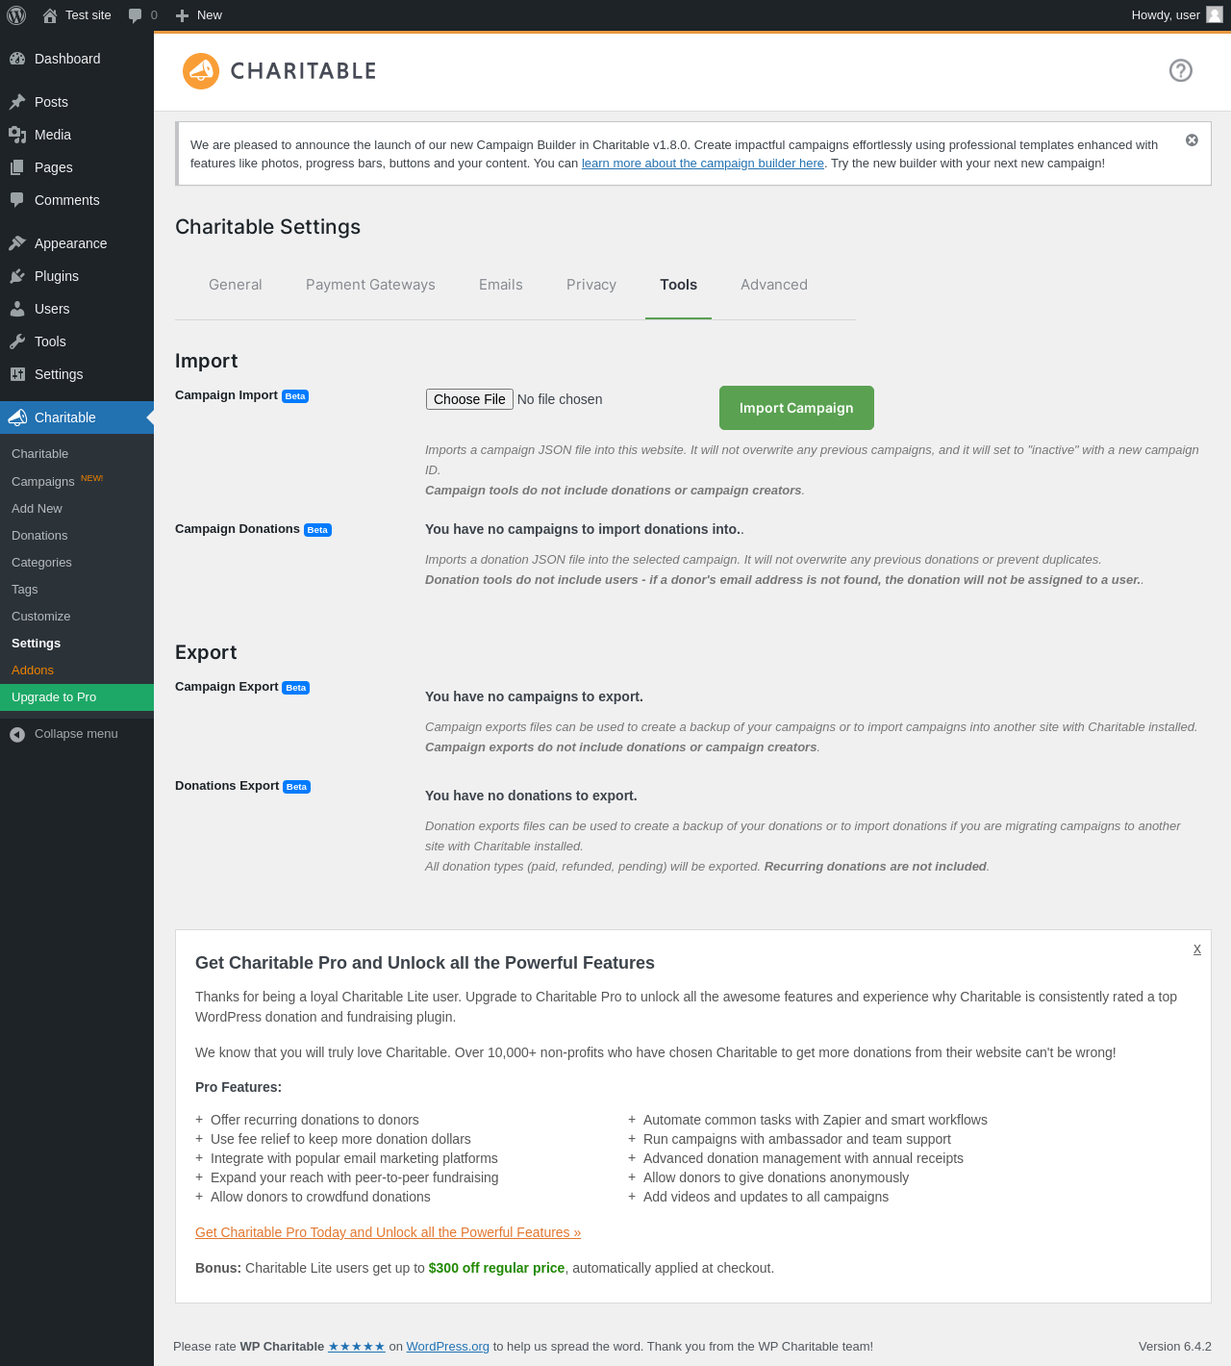
Task: Click the Collapse menu arrow icon
Action: [17, 734]
